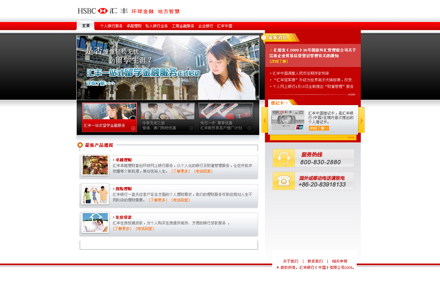This screenshot has width=440, height=283.
Task: Click [电话回复] under 住房贷款
Action: click(145, 229)
